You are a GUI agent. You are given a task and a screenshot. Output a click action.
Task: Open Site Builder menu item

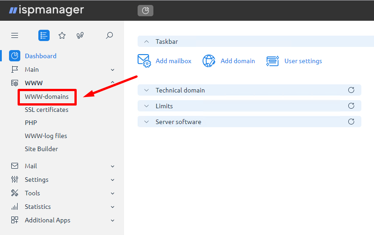(x=41, y=149)
